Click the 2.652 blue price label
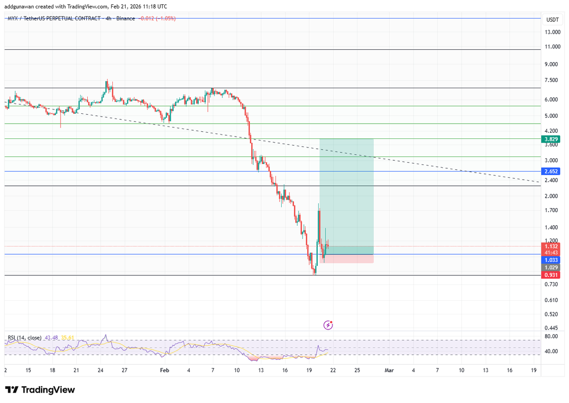The width and height of the screenshot is (569, 403). pos(551,171)
